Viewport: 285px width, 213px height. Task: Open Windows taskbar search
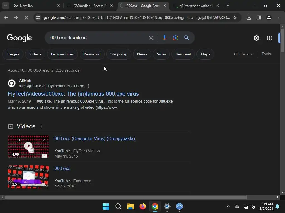(x=118, y=206)
